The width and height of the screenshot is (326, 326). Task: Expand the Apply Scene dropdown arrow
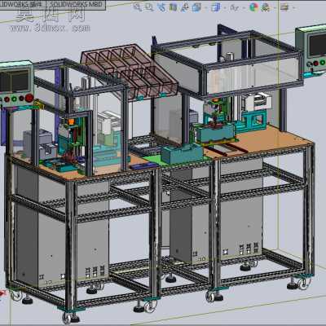[275, 7]
